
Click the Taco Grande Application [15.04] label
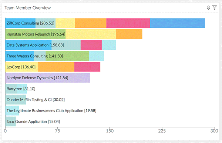click(33, 122)
